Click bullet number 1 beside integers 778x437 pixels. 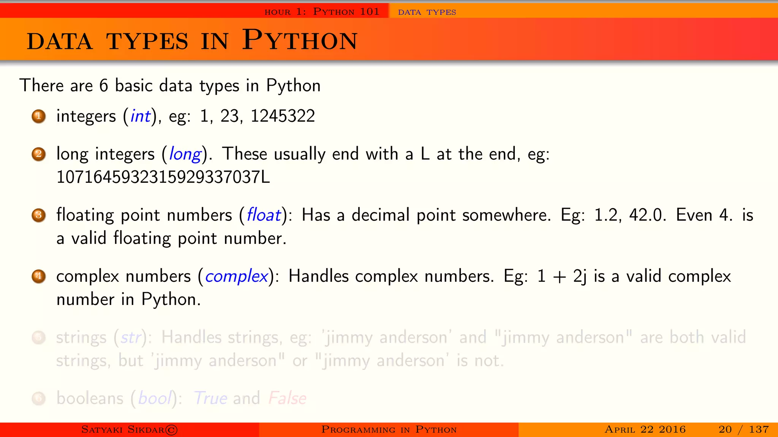39,116
